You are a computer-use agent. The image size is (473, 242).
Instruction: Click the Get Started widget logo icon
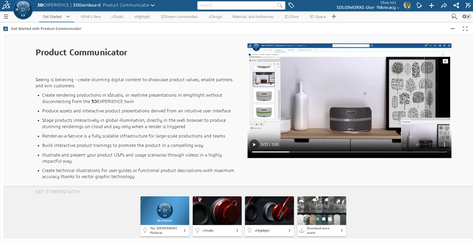5,29
